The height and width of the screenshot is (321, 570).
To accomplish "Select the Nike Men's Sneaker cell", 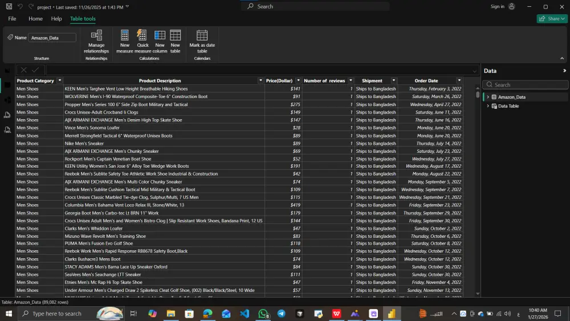I will pos(164,143).
